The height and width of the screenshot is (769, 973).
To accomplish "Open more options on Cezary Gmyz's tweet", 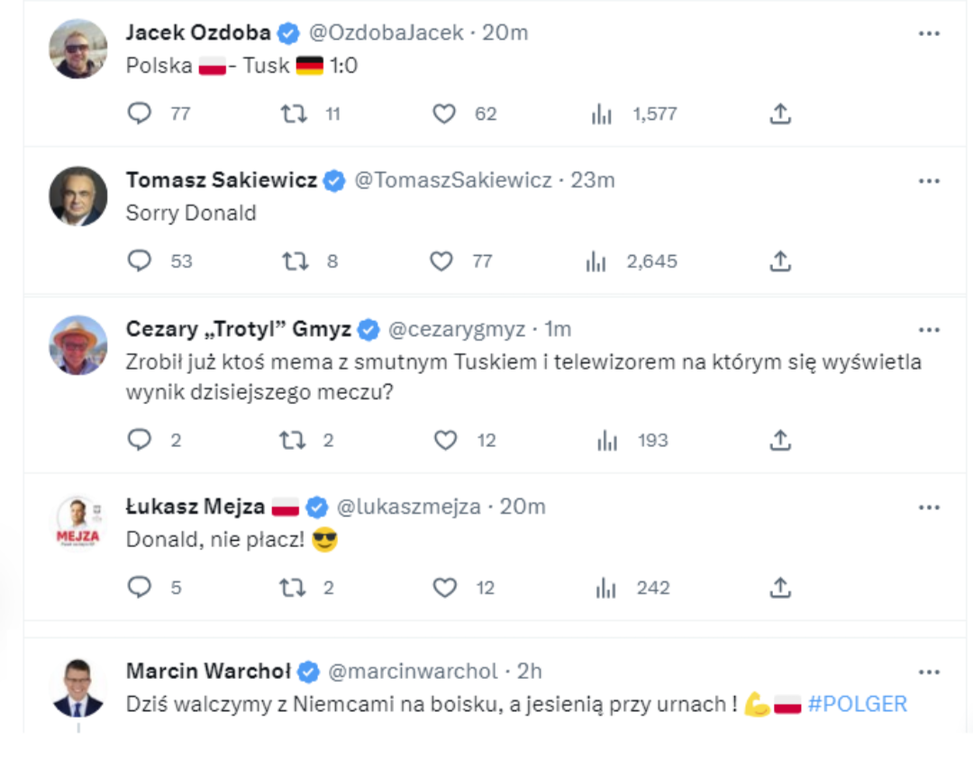I will pos(929,329).
